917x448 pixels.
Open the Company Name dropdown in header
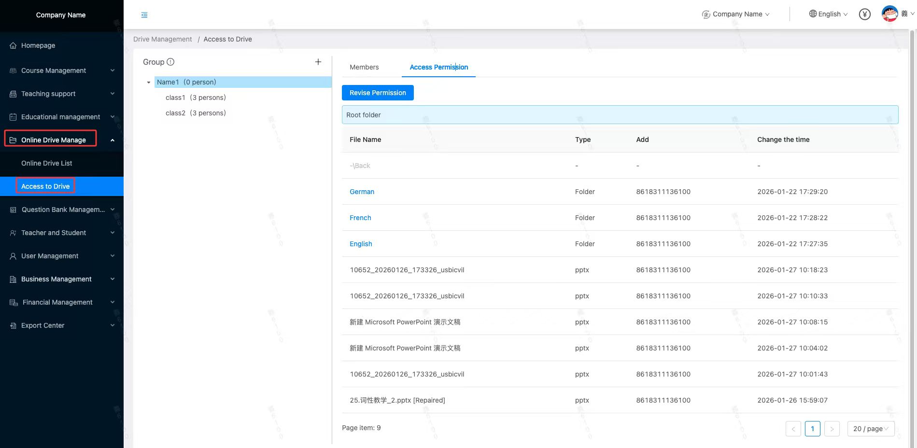(x=737, y=14)
